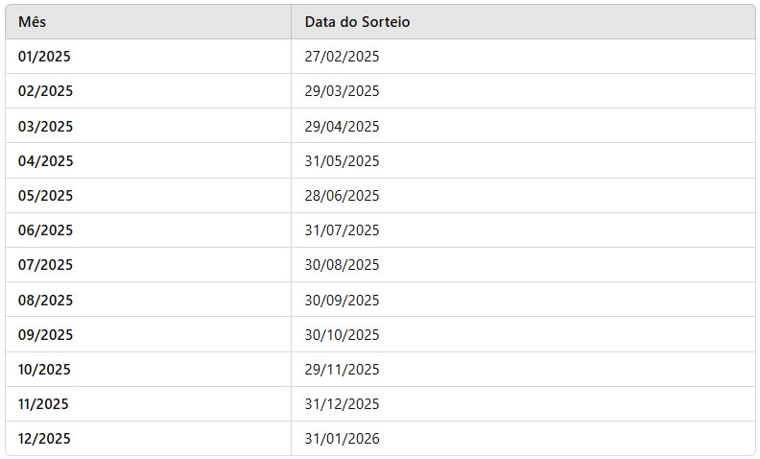Click the draw date 31/05/2025
Screen dimensions: 760x459
coord(342,160)
